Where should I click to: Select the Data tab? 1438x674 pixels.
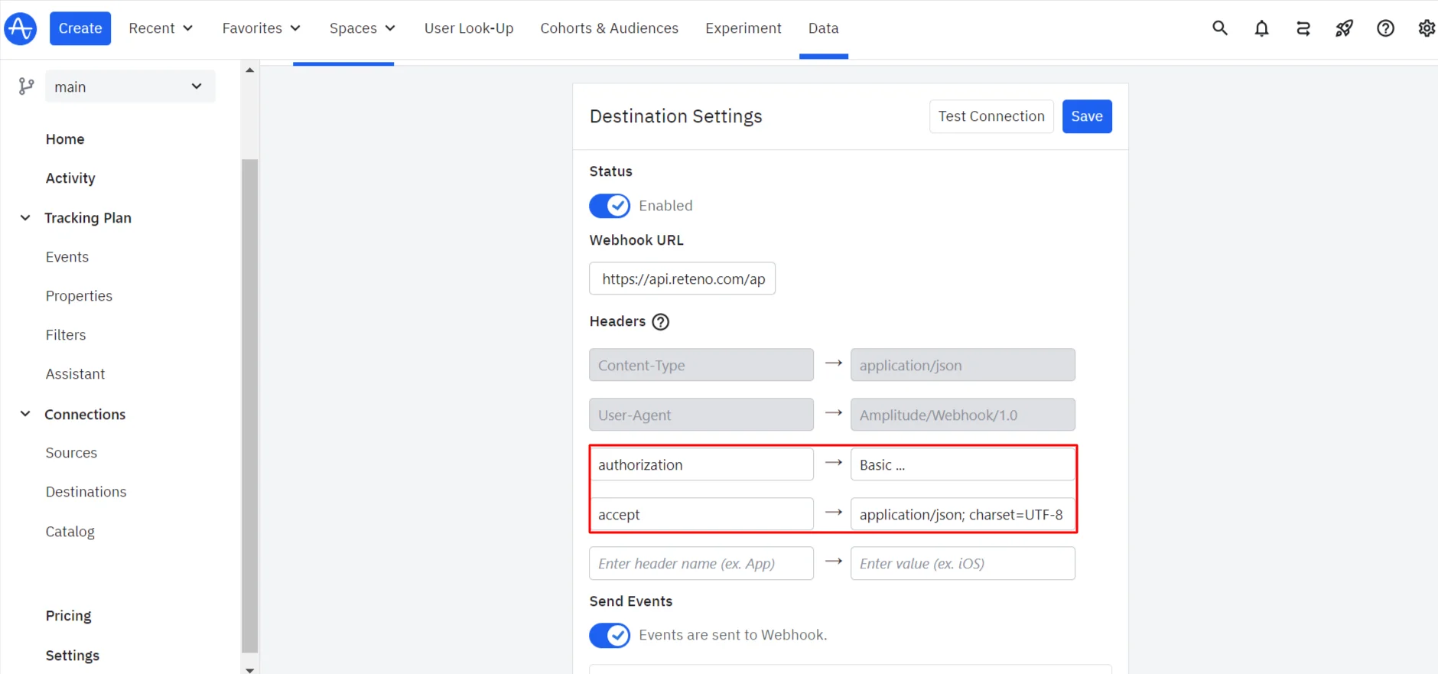(823, 28)
